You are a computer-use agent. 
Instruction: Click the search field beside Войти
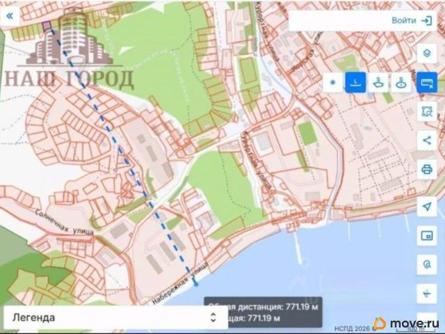click(338, 20)
